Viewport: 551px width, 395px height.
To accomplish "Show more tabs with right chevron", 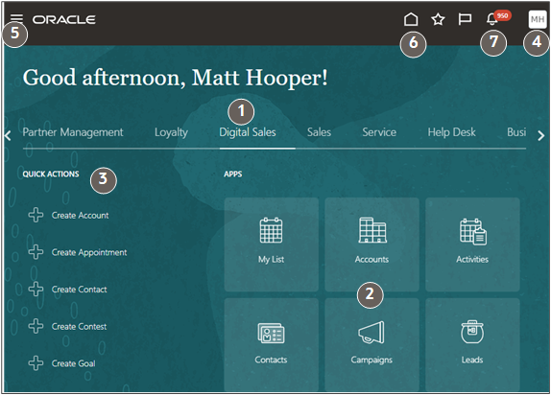I will pos(541,135).
